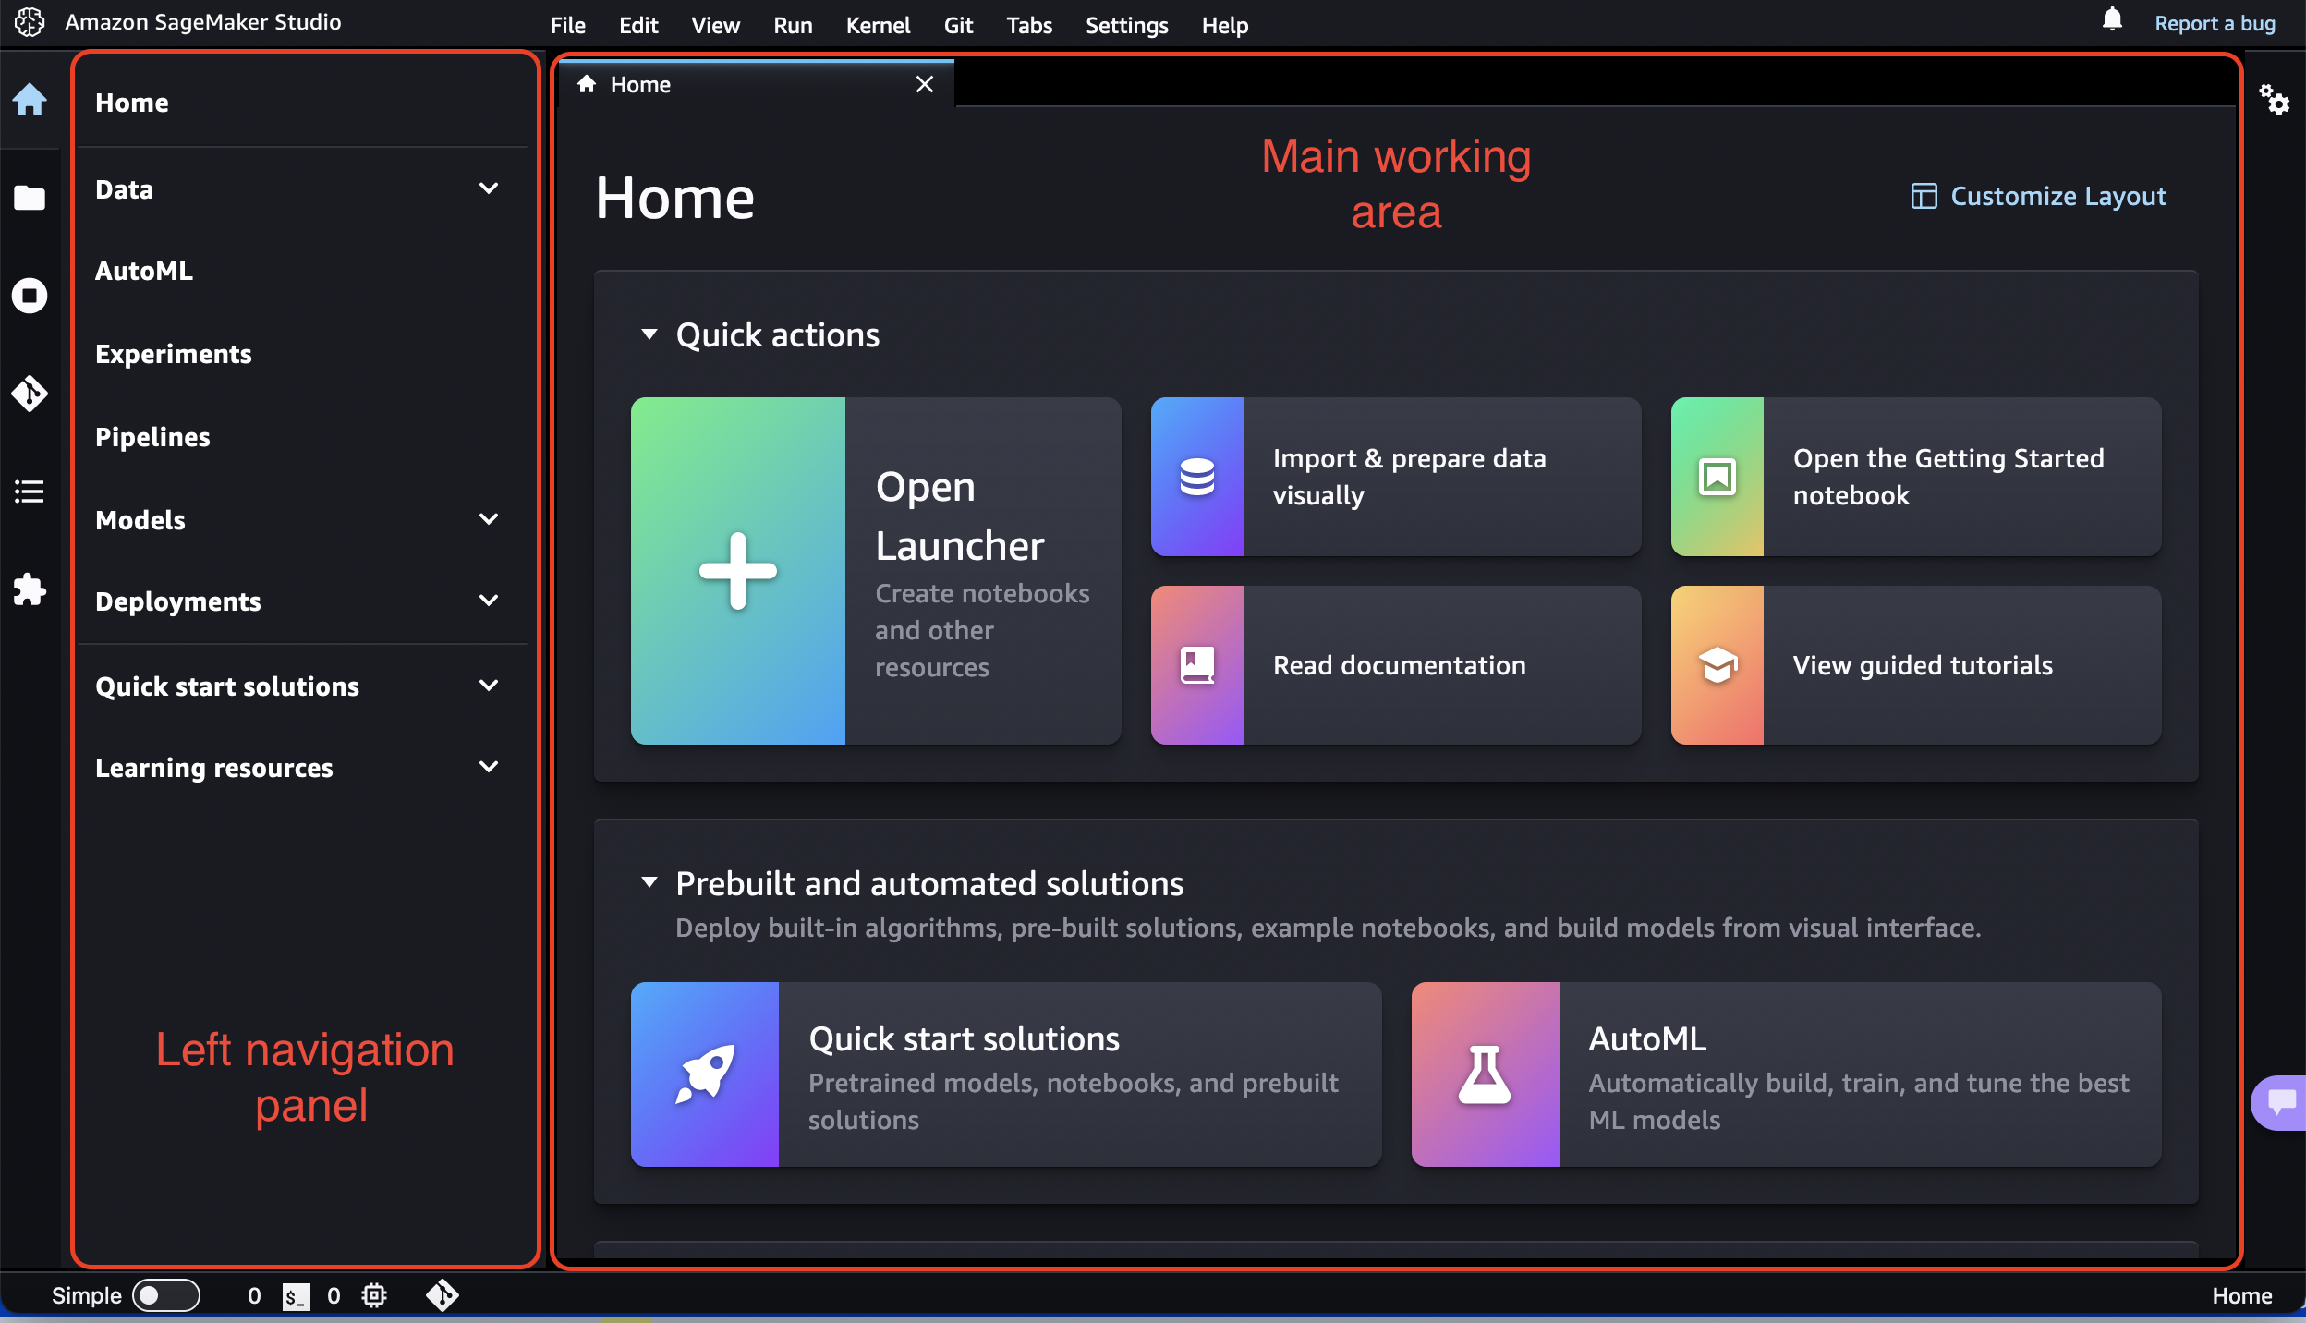Select the Home tab
The image size is (2306, 1323).
point(752,82)
